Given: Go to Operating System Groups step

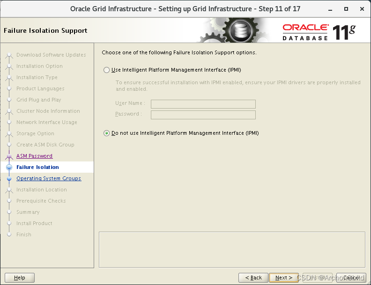Looking at the screenshot, I should pyautogui.click(x=49, y=178).
